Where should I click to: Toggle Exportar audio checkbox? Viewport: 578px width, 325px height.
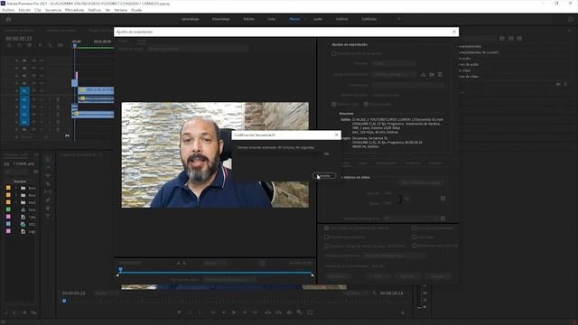pos(366,105)
